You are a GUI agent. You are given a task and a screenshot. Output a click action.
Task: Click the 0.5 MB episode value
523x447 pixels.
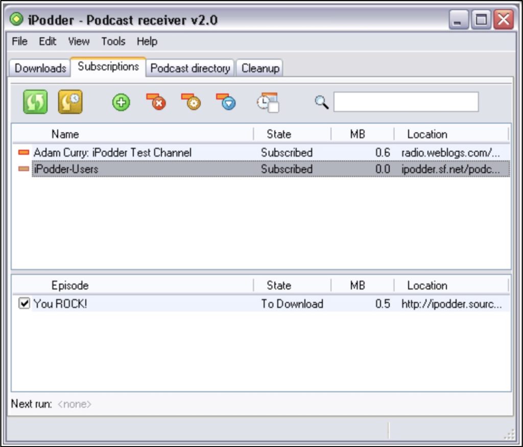pyautogui.click(x=383, y=303)
